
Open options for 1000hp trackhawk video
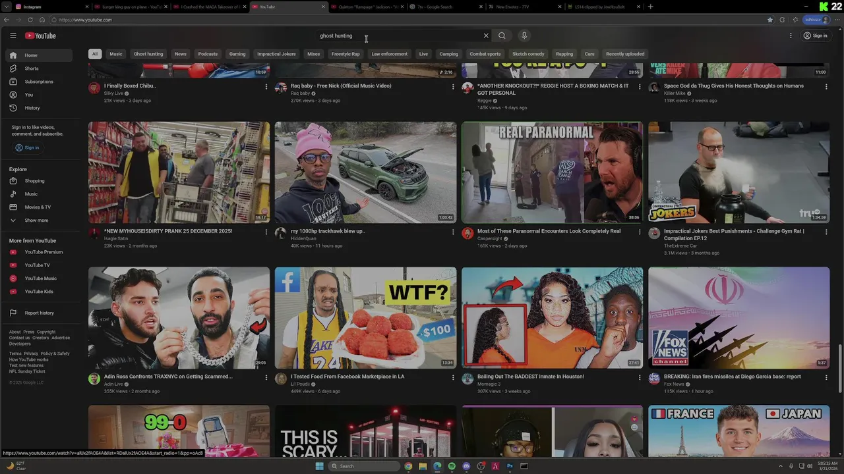[453, 232]
